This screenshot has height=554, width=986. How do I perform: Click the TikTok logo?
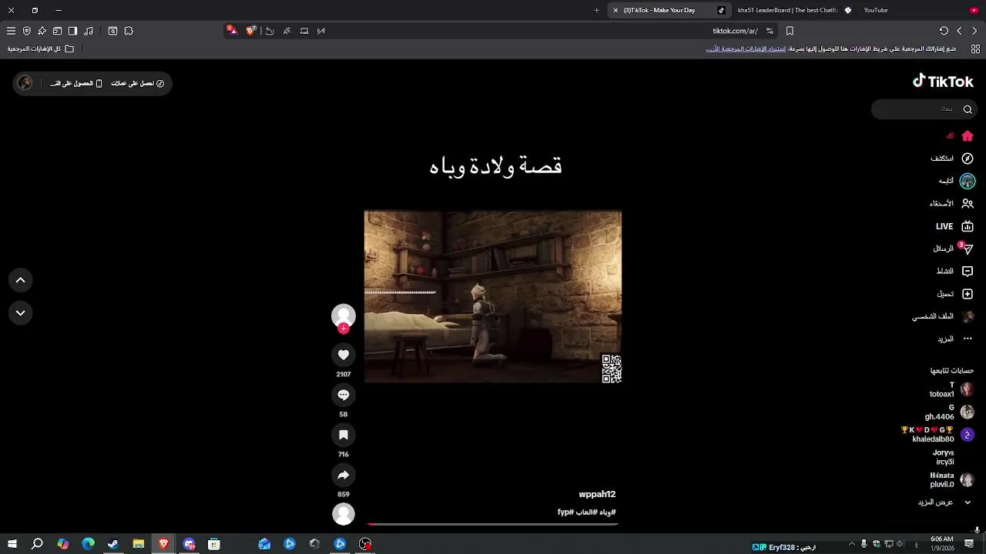943,82
